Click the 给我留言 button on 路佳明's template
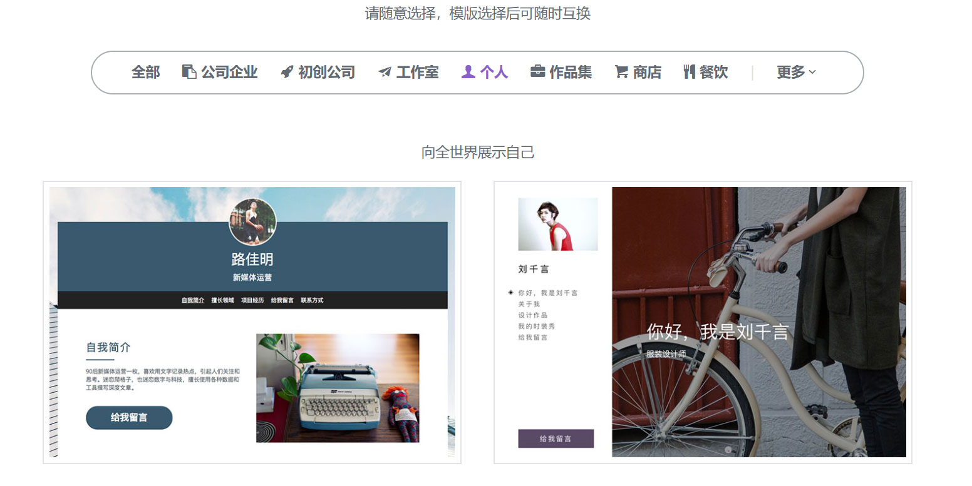The image size is (972, 486). pos(129,418)
